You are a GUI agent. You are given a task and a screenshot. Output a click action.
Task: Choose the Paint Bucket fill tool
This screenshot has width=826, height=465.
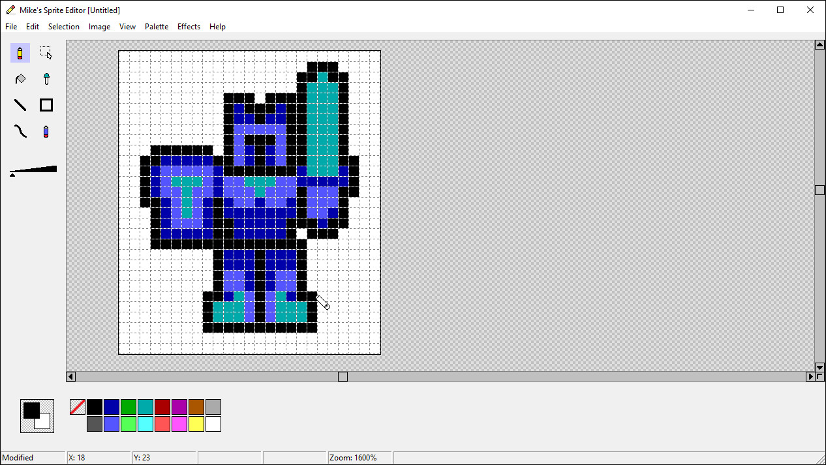coord(20,79)
